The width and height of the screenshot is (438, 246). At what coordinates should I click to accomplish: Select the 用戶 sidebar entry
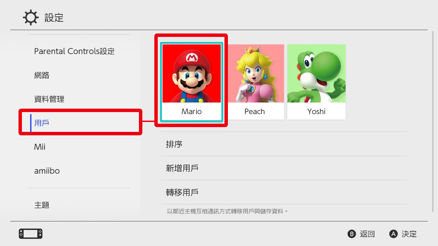pyautogui.click(x=80, y=123)
